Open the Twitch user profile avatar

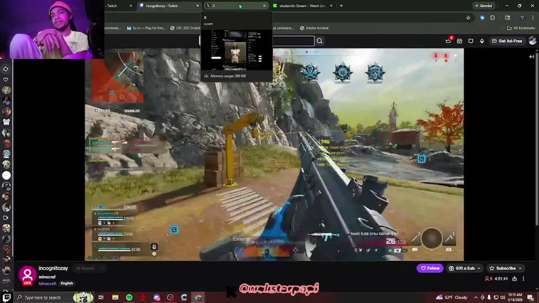point(532,41)
